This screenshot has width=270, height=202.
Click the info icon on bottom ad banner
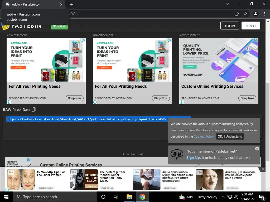7,189
